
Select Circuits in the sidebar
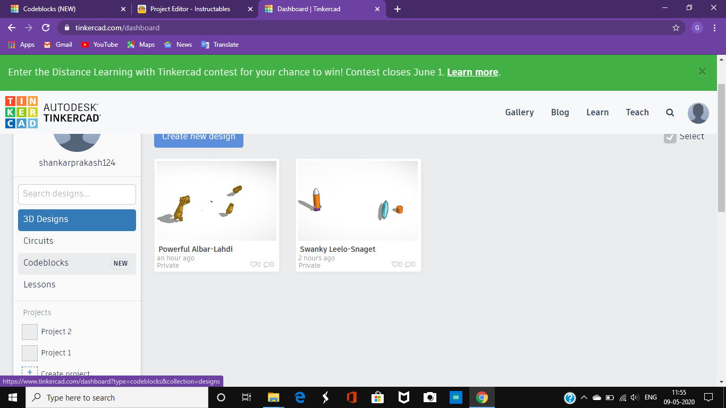coord(38,241)
